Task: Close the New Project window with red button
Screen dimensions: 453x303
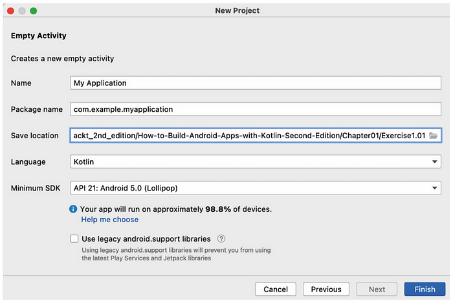Action: [10, 10]
